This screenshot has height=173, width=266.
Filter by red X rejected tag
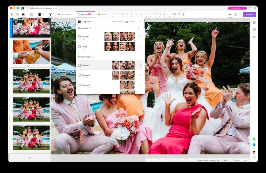(x=179, y=14)
